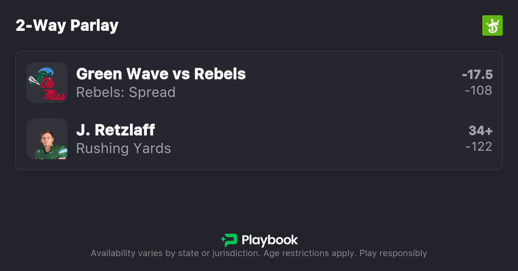Click the 34+ rushing yards line
518x271 pixels.
coord(480,131)
